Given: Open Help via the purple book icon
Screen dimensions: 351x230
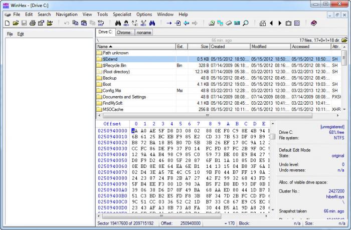Looking at the screenshot, I should 313,23.
